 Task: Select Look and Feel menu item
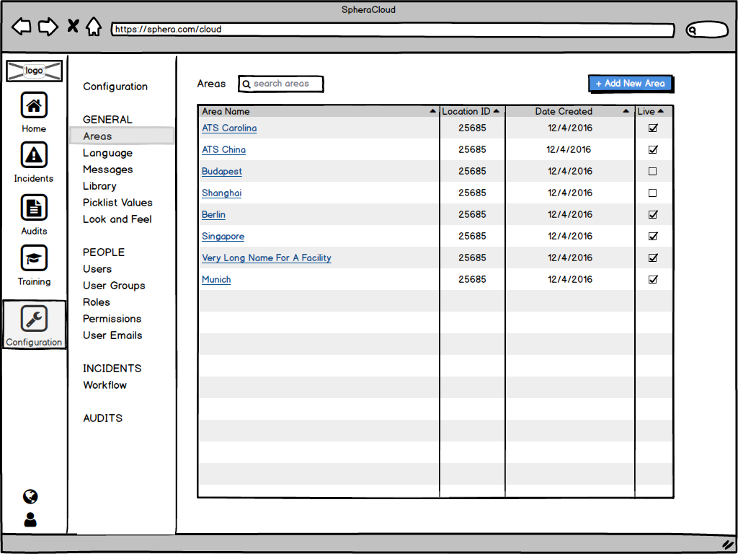[117, 219]
